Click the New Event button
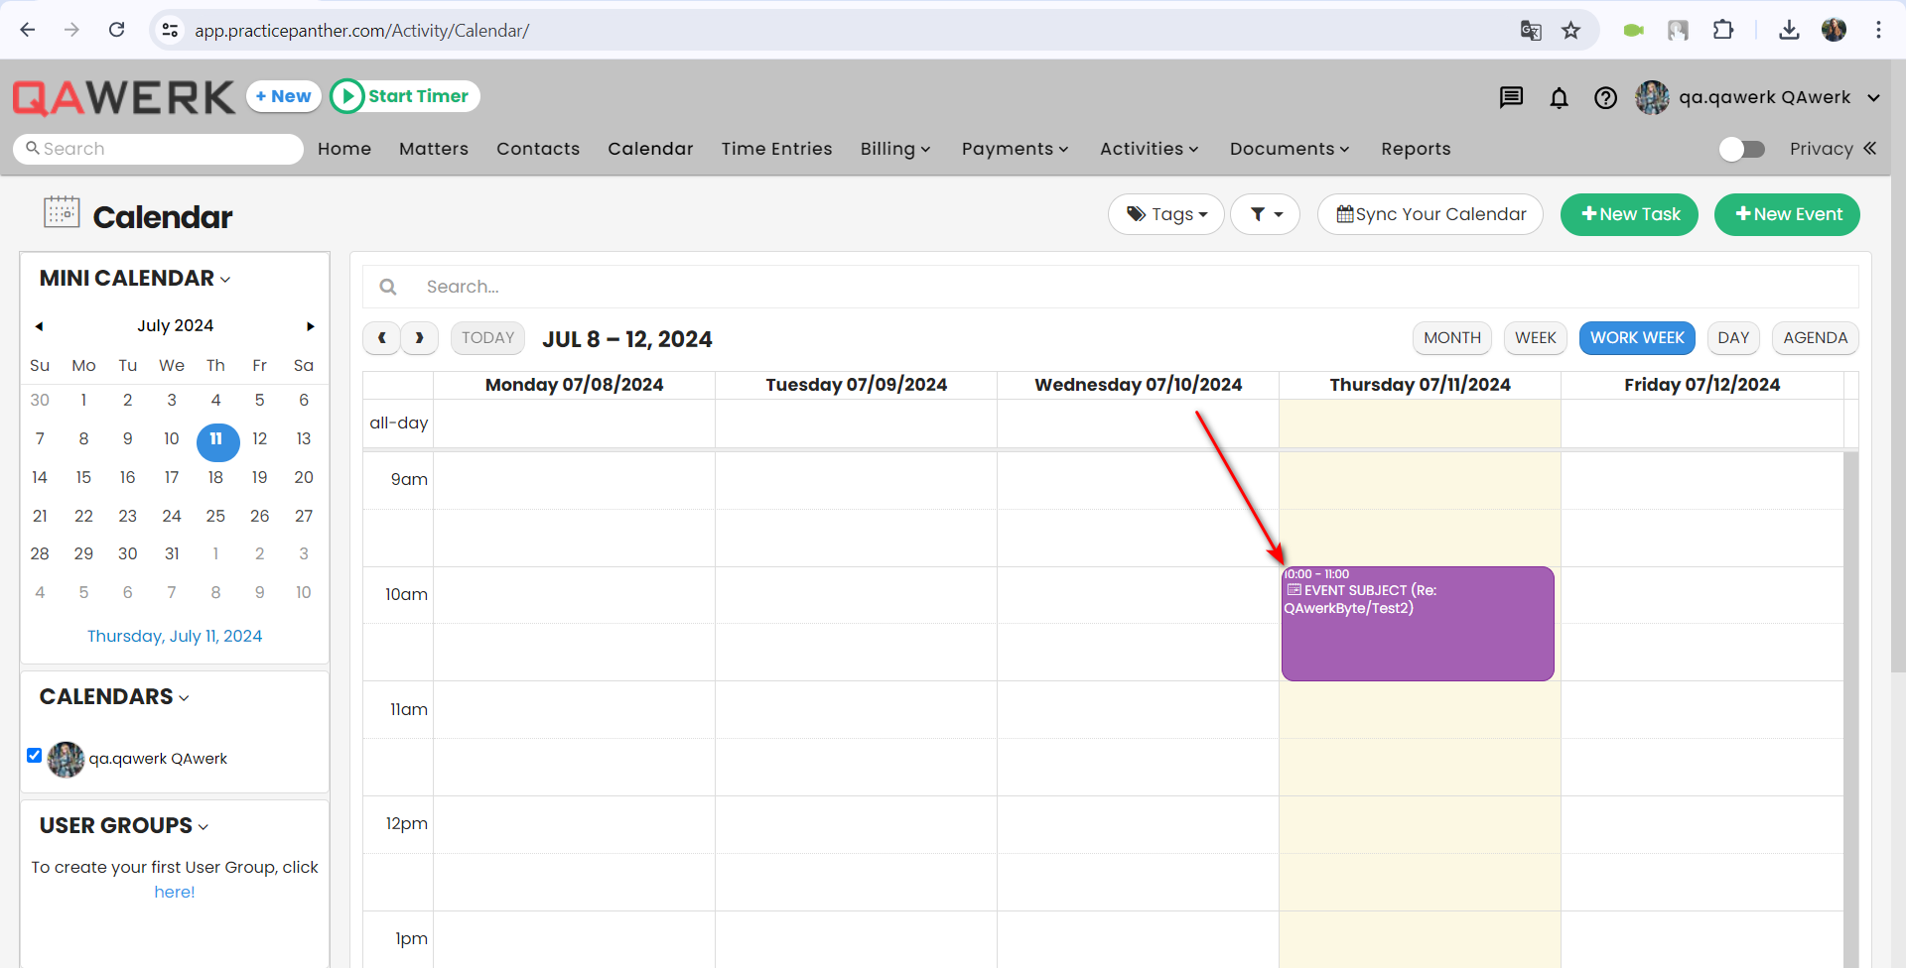Viewport: 1906px width, 968px height. pyautogui.click(x=1787, y=214)
